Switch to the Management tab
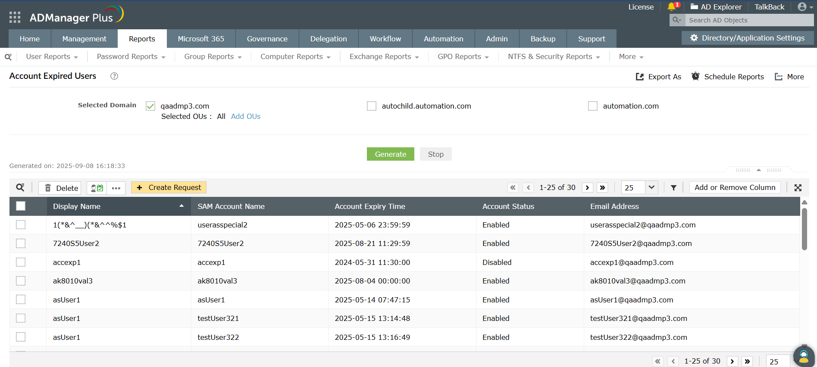Viewport: 817px width, 367px height. coord(85,39)
